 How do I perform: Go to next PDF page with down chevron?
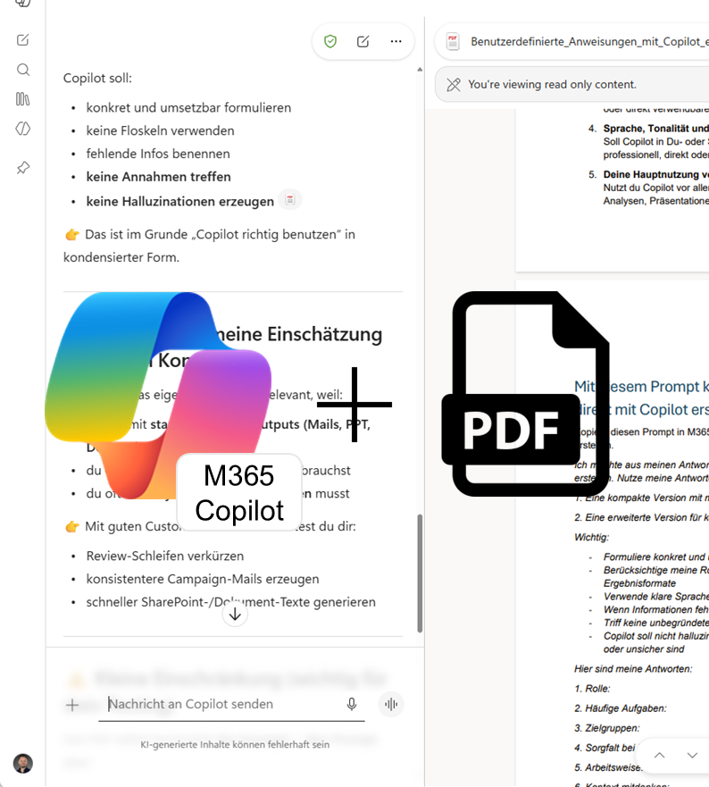point(692,755)
